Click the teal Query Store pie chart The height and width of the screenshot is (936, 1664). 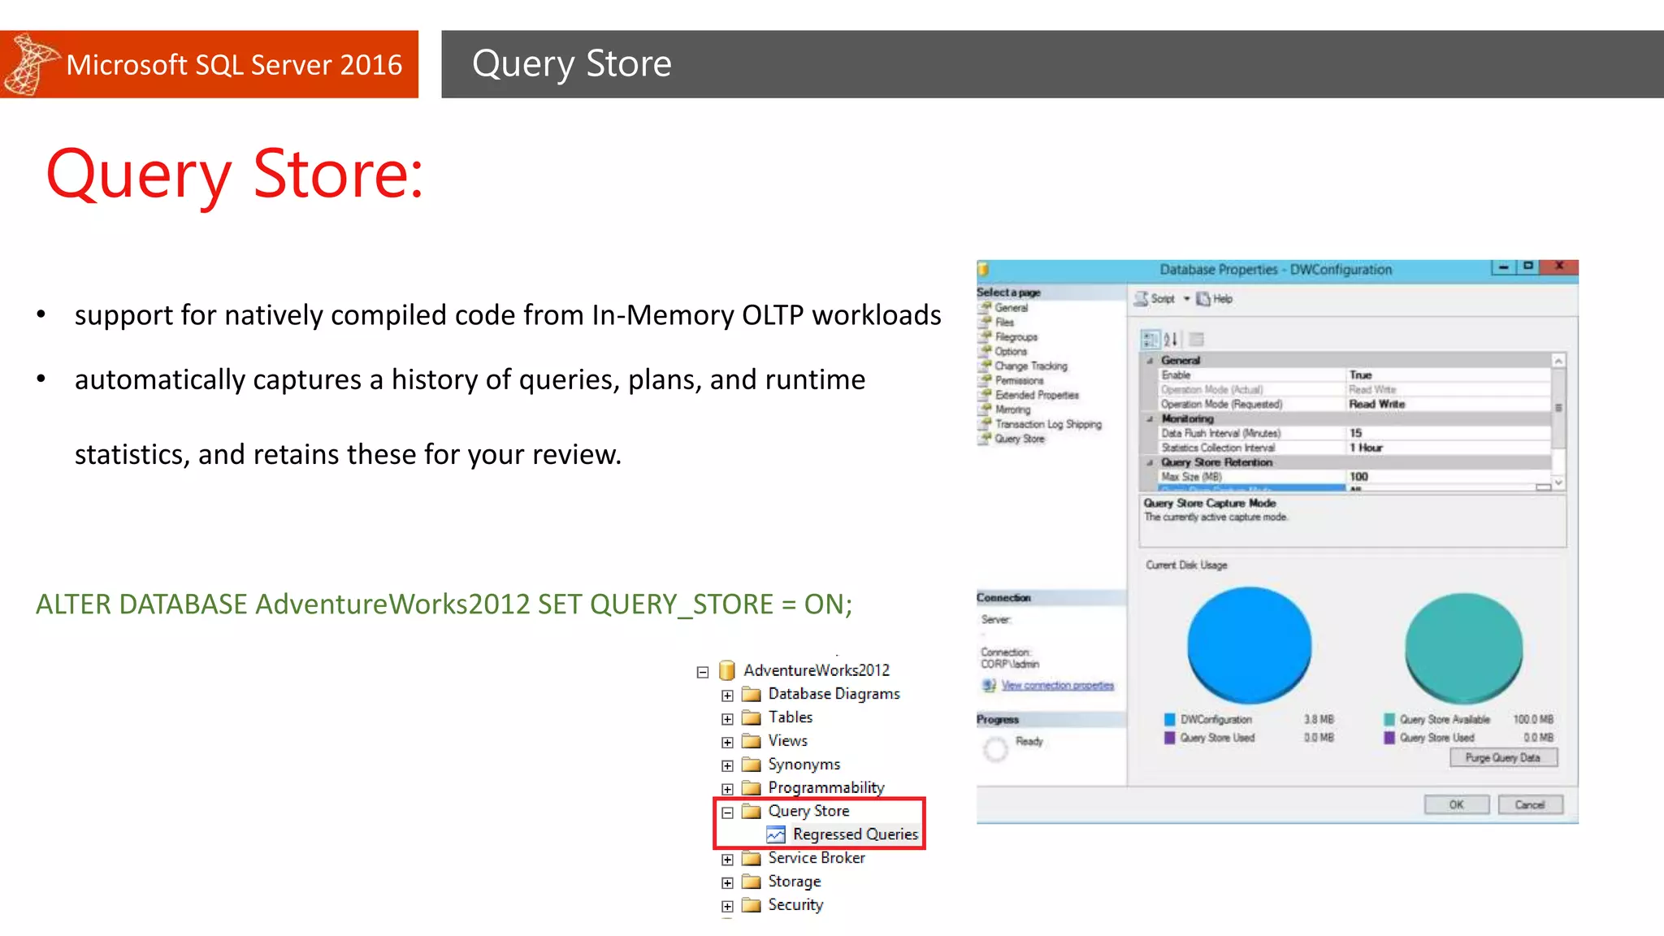coord(1463,648)
